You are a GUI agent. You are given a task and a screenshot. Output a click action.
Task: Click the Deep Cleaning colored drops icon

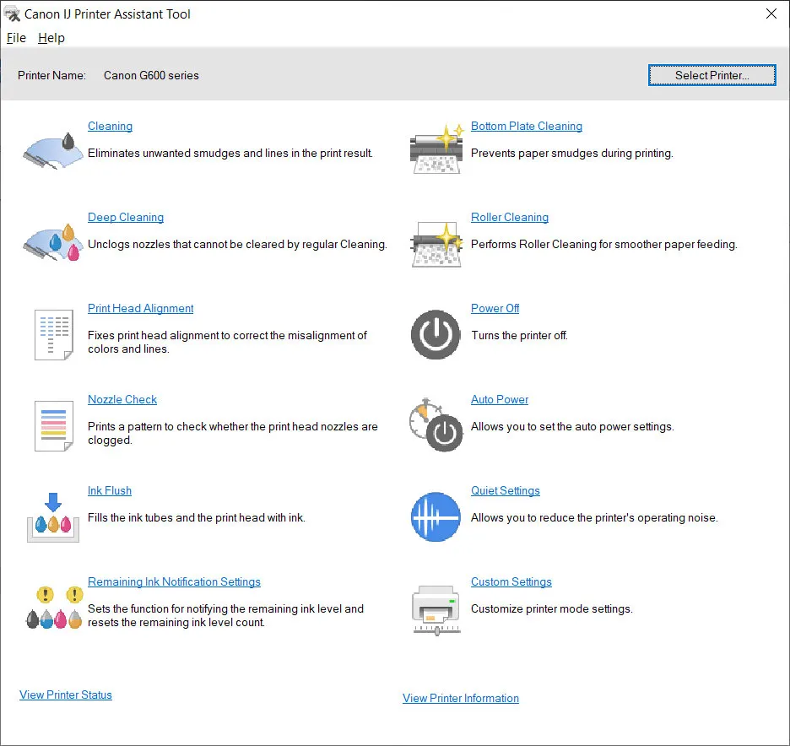pyautogui.click(x=52, y=243)
